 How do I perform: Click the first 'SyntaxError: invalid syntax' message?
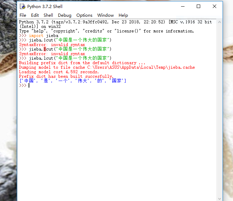[x=52, y=45]
